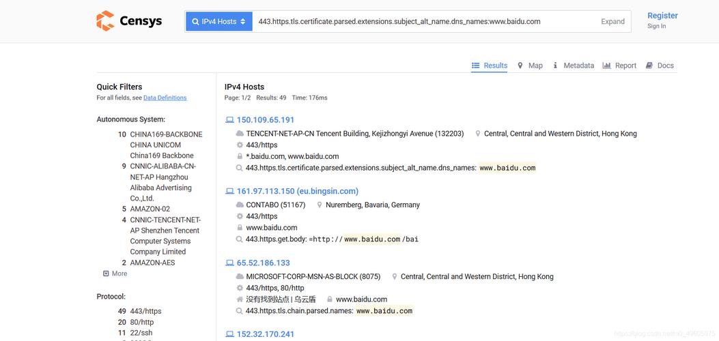Open the Docs tab

[x=660, y=65]
